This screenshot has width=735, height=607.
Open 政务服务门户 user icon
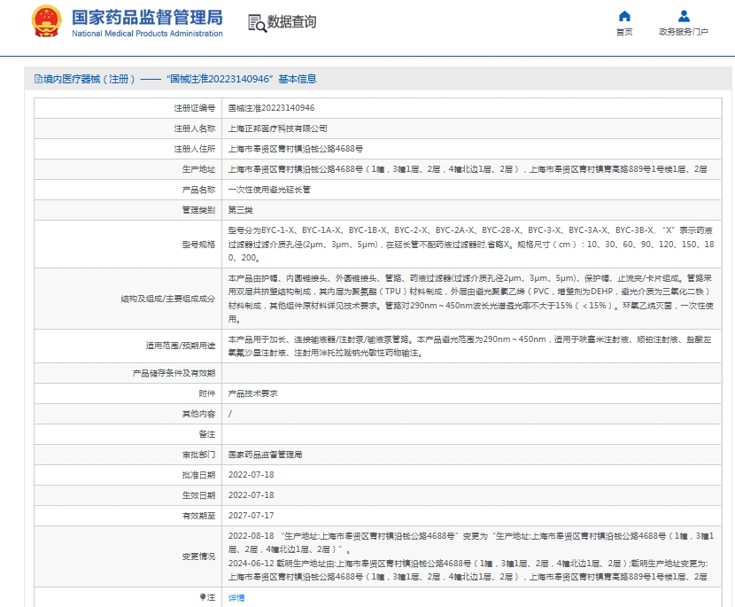point(684,17)
